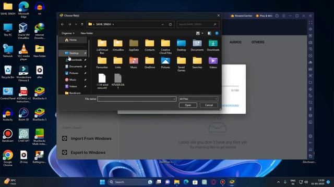This screenshot has width=334, height=187.
Task: Open Reward Center in BlueStacks
Action: tap(241, 16)
